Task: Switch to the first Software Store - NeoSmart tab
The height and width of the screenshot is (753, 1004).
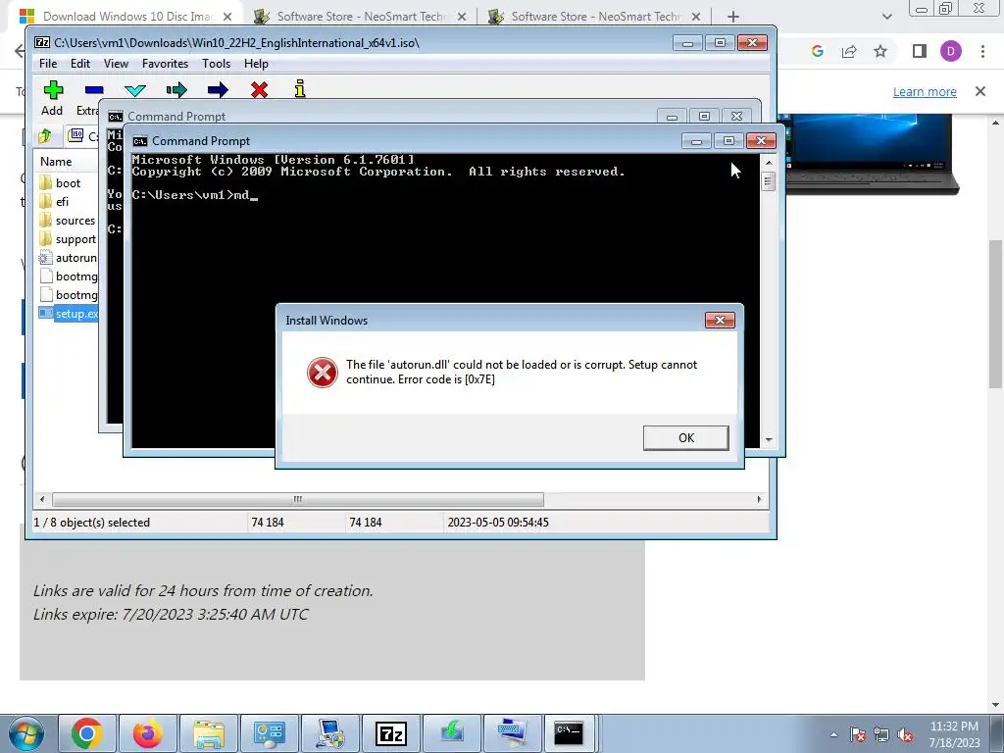Action: click(360, 17)
